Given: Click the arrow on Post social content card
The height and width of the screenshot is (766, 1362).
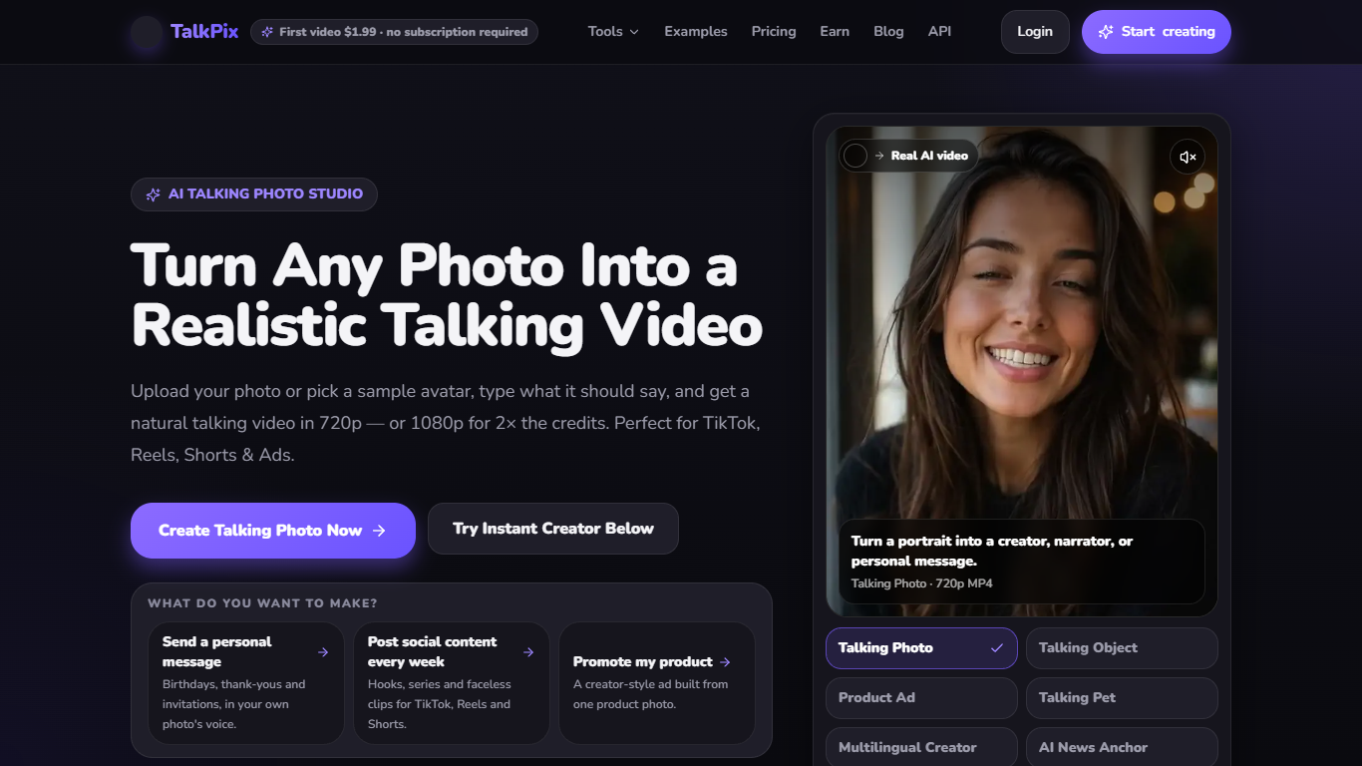Looking at the screenshot, I should pyautogui.click(x=528, y=652).
